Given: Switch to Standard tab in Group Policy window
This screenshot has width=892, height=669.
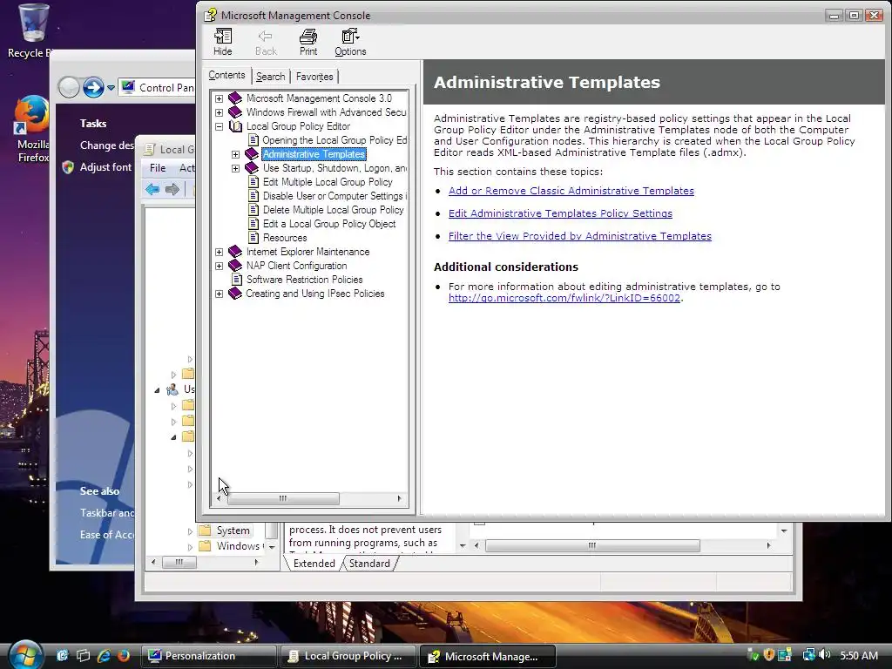Looking at the screenshot, I should (x=369, y=564).
